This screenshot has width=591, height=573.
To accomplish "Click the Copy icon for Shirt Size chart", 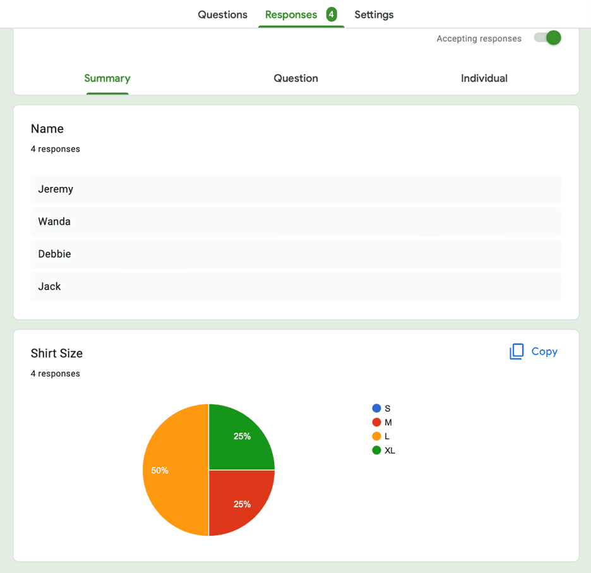I will click(516, 351).
